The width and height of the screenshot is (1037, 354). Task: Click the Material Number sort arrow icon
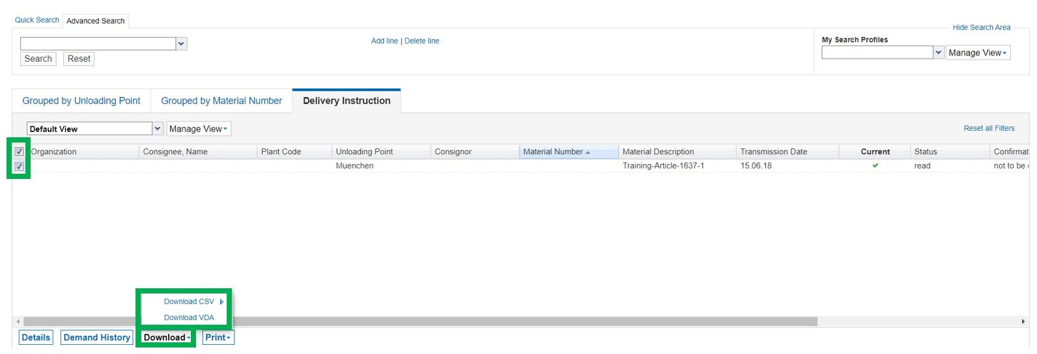[588, 152]
